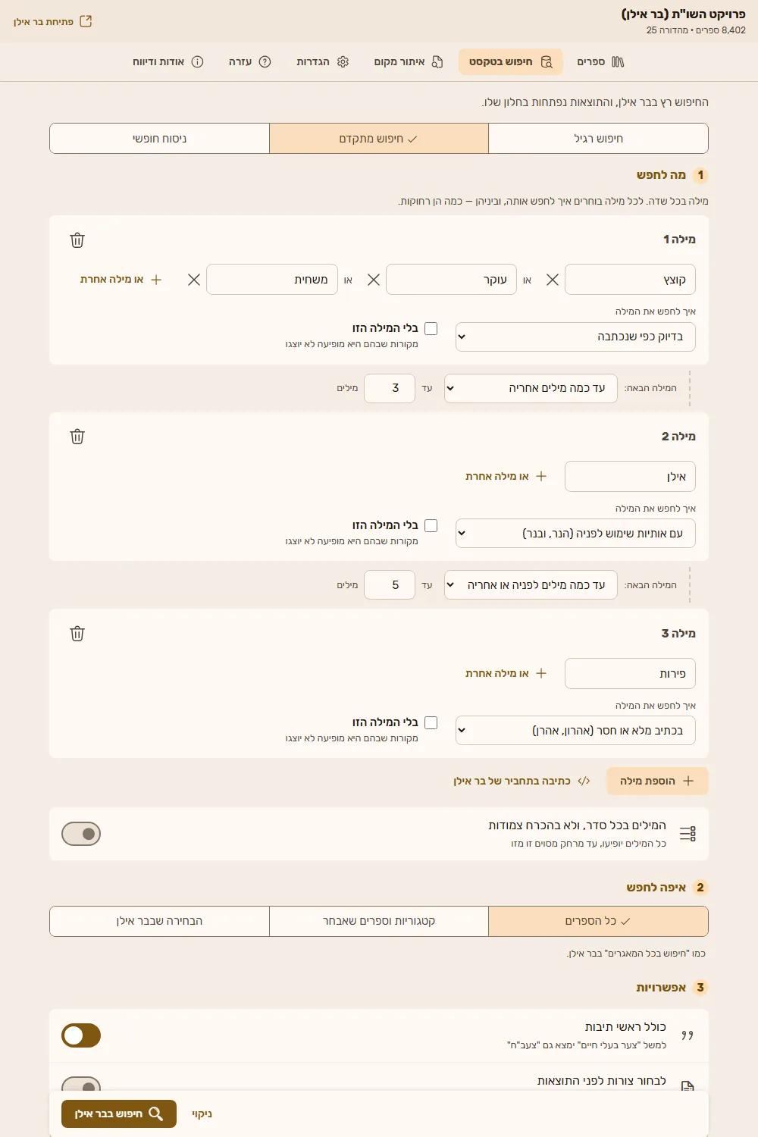
Task: Toggle the any-order words switch
Action: pyautogui.click(x=81, y=834)
